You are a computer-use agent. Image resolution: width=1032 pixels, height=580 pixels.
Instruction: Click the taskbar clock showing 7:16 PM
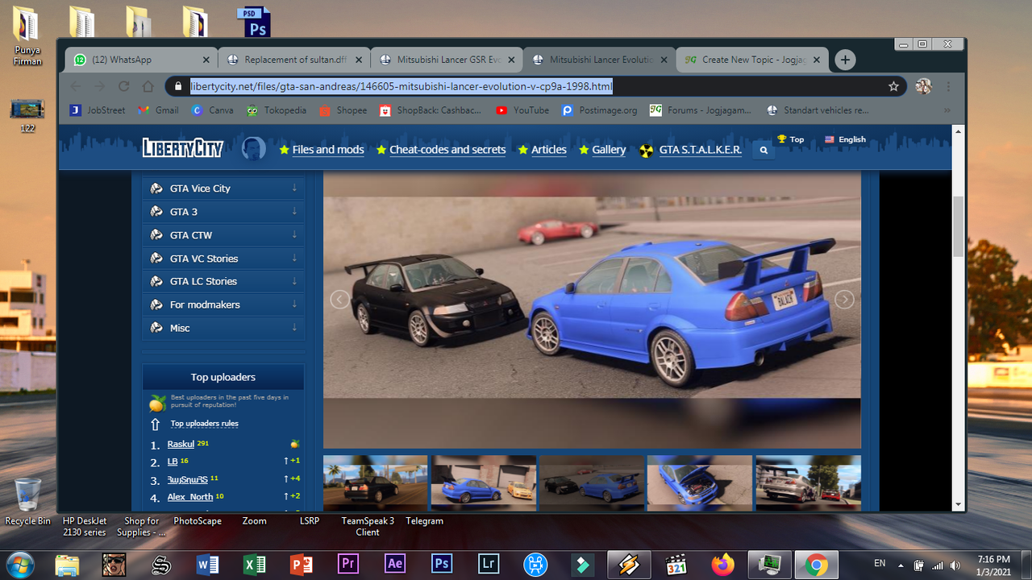[992, 565]
